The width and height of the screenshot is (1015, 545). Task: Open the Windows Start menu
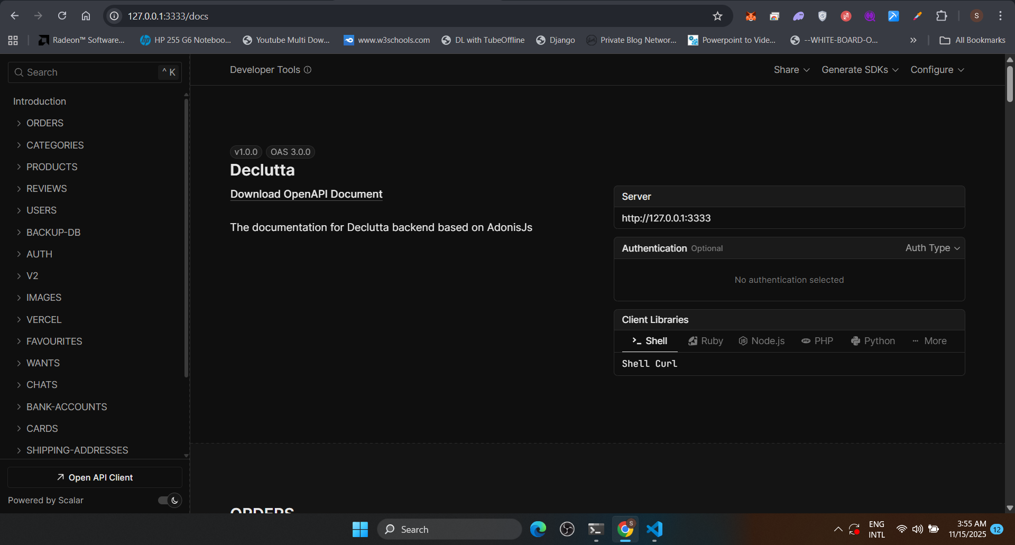360,529
